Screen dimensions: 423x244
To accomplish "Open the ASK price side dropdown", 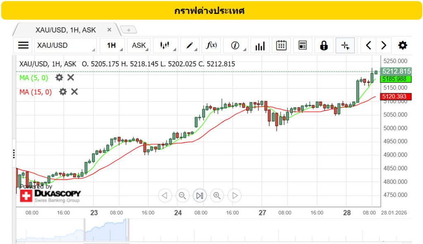I will pyautogui.click(x=139, y=45).
